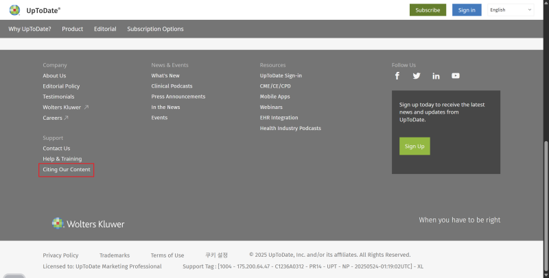549x278 pixels.
Task: Open the Citing Our Content link
Action: coord(67,170)
